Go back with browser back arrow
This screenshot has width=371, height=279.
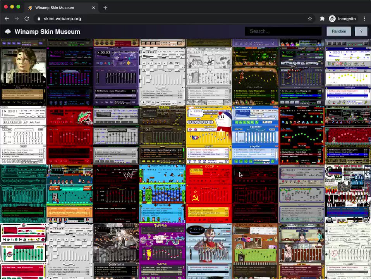[x=7, y=19]
